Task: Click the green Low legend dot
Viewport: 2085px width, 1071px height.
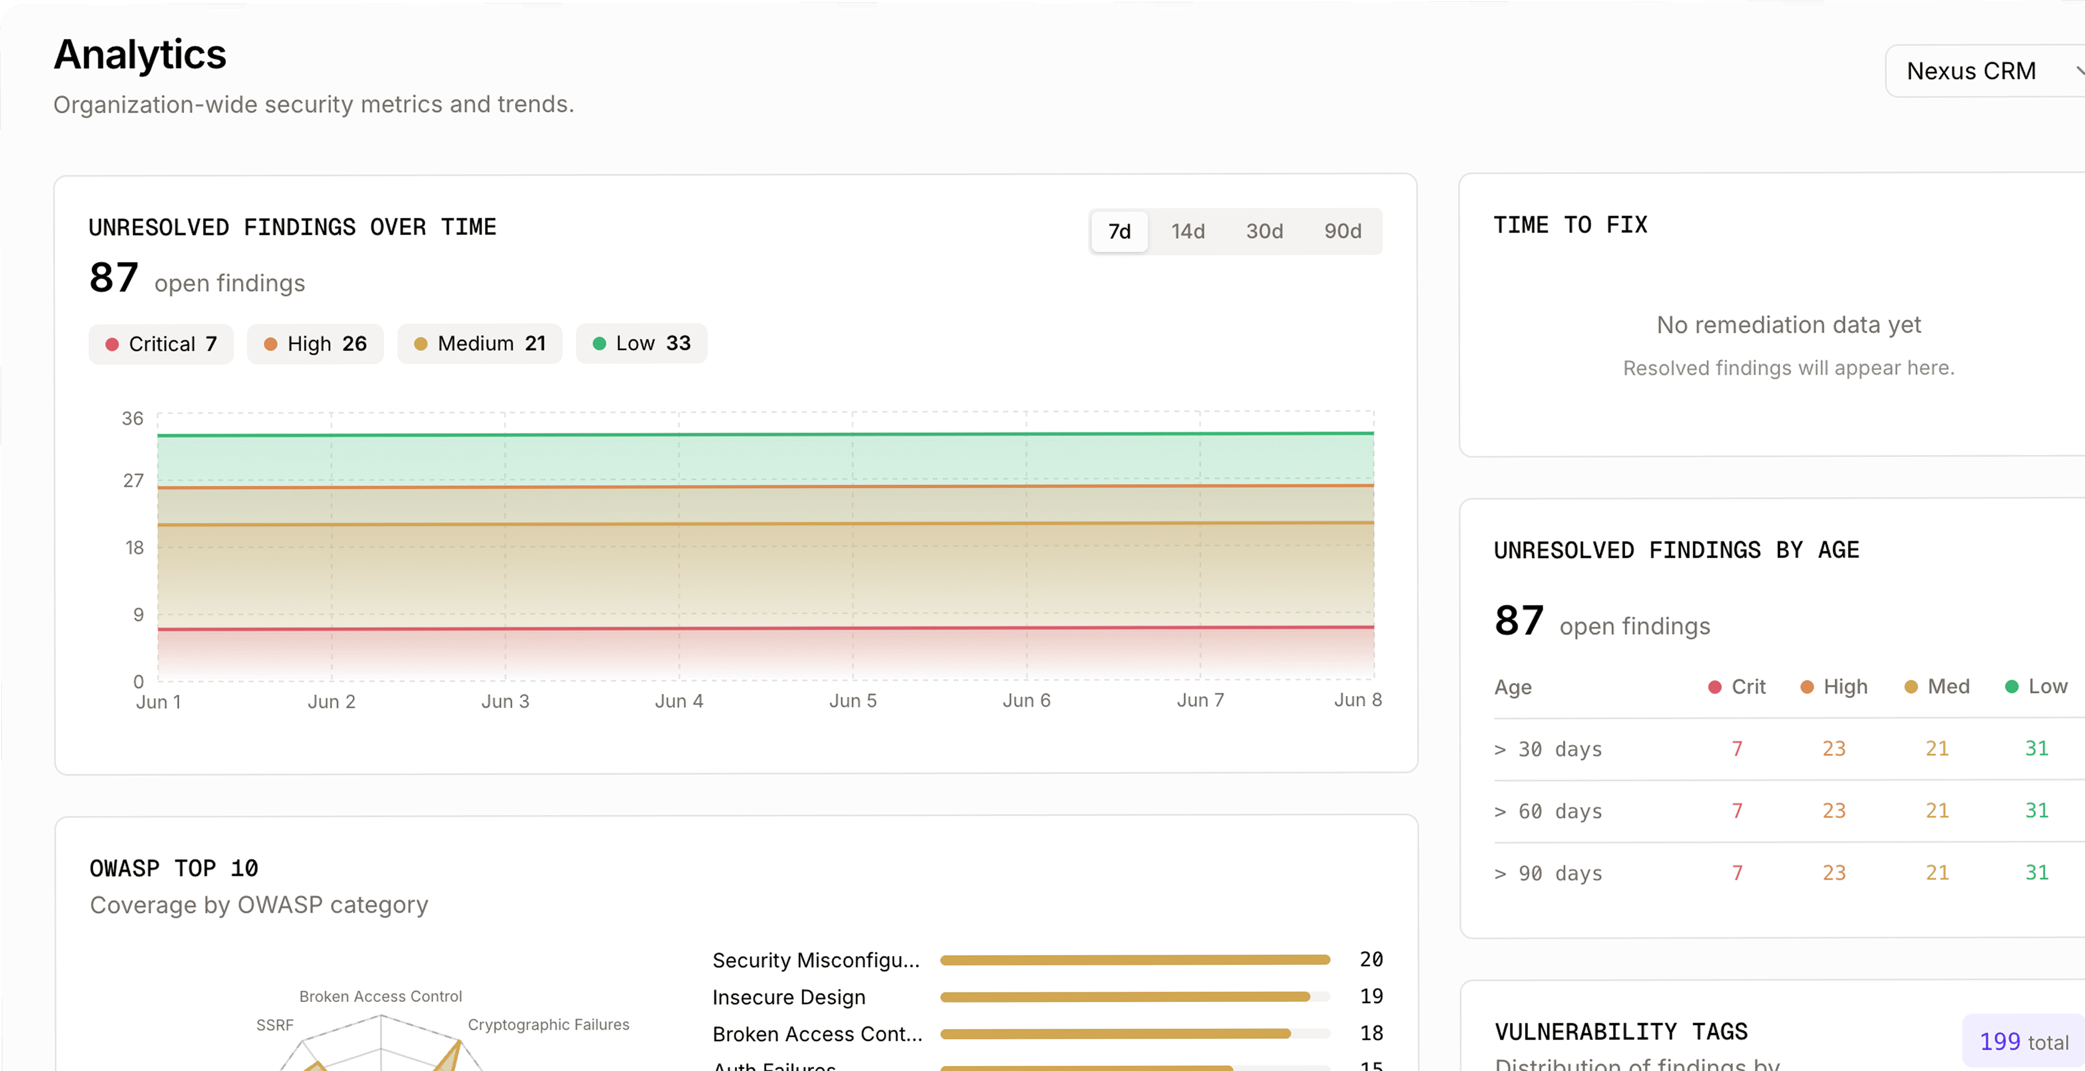Action: [x=600, y=344]
